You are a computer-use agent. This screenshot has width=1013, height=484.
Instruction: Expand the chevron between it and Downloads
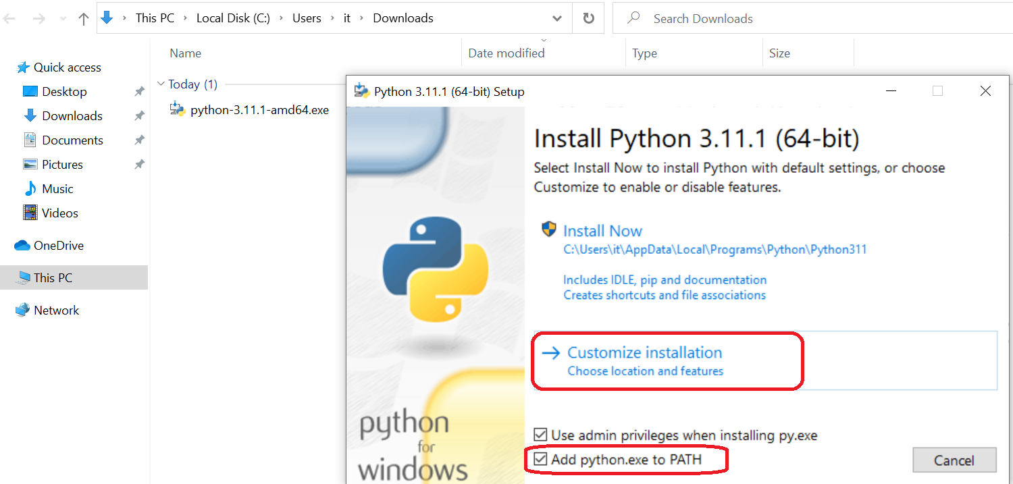click(x=362, y=18)
